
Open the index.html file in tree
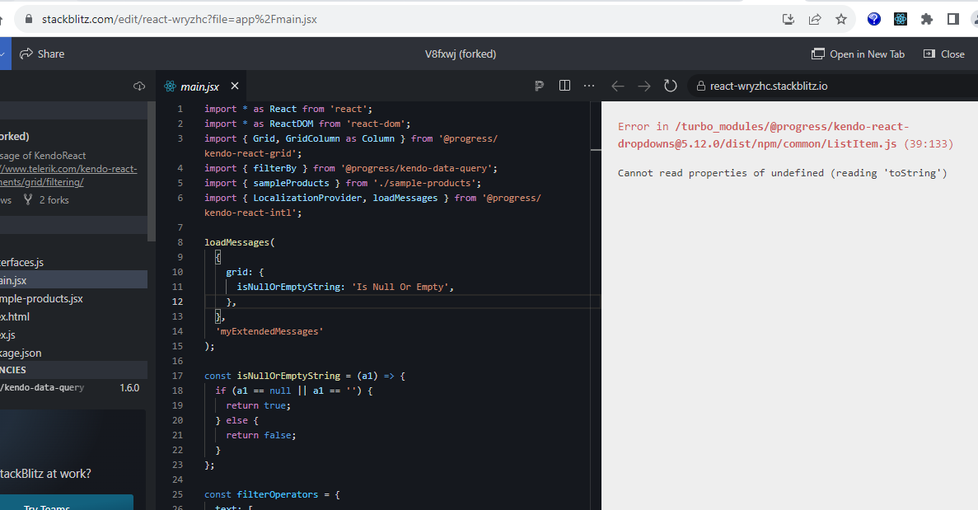(x=73, y=316)
